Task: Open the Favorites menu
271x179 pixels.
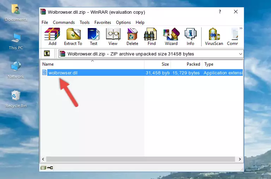Action: coord(103,22)
